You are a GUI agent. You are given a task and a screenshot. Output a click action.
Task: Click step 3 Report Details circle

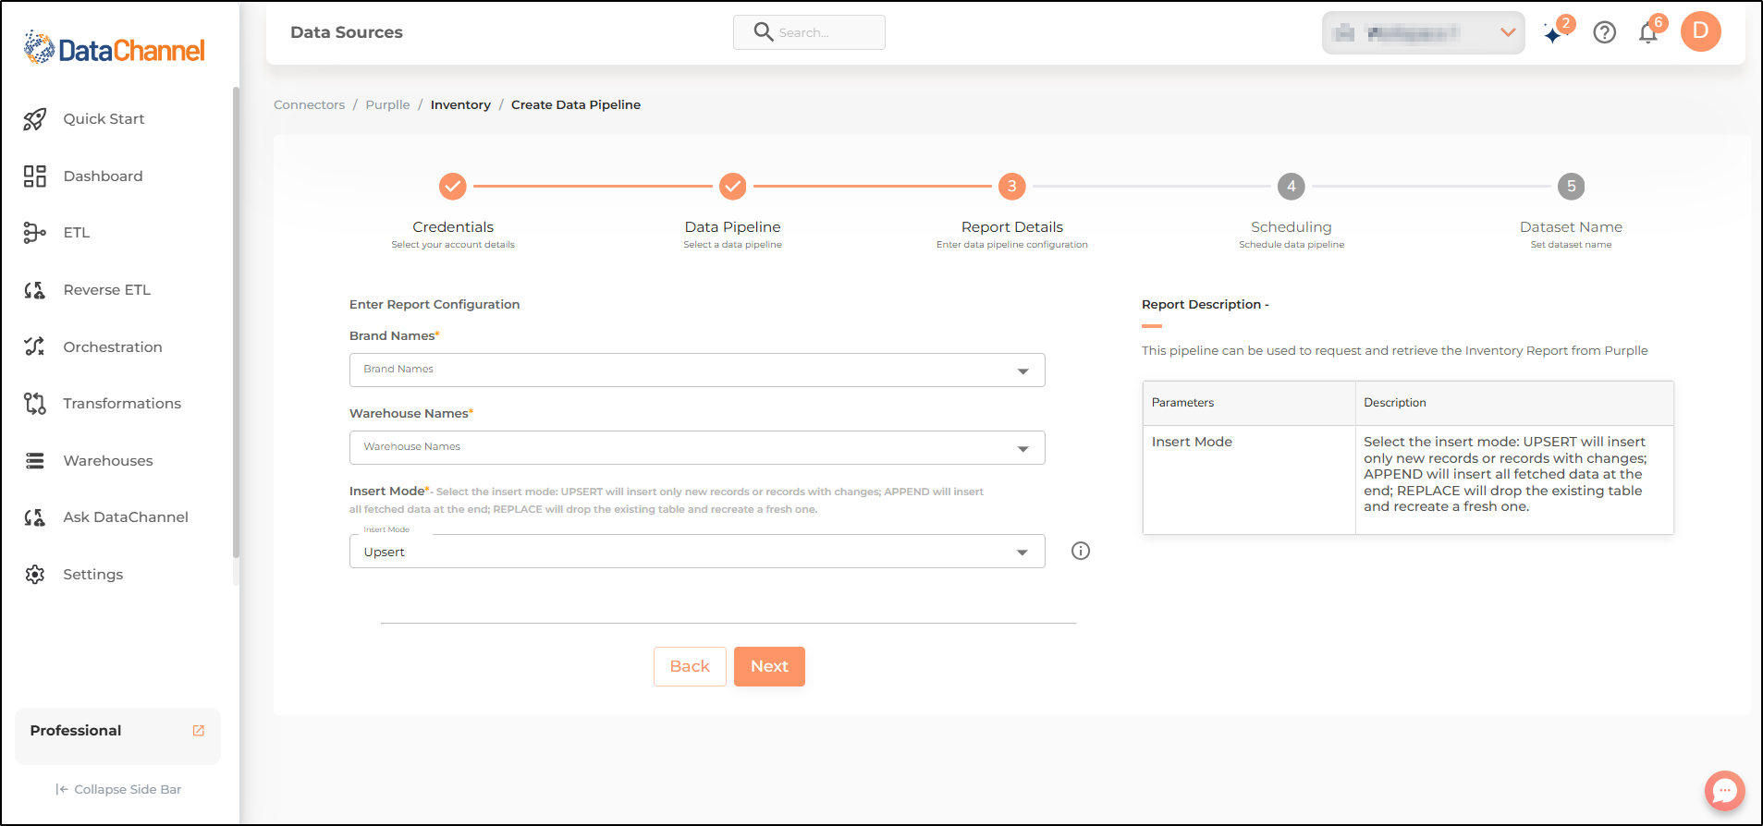pyautogui.click(x=1012, y=187)
